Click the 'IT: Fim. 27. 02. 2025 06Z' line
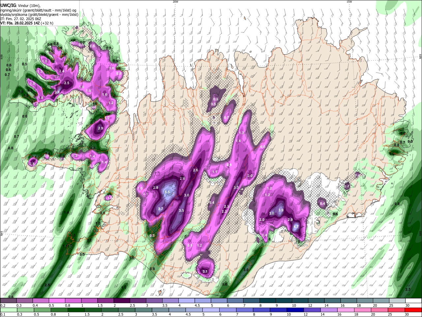Screen dimensions: 422x317 point(20,19)
